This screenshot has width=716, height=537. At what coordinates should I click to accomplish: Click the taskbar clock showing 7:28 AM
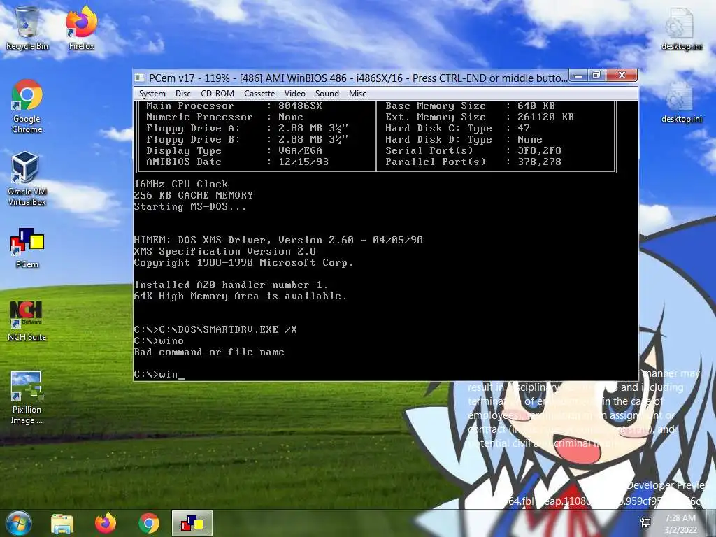click(680, 524)
